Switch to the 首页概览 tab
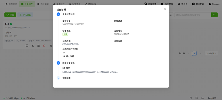222x100 pixels. click(x=11, y=4)
